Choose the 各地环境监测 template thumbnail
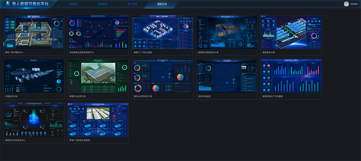 coord(227,76)
